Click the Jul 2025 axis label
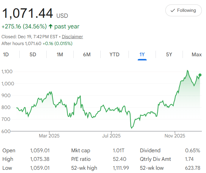The image size is (206, 173). coord(111,136)
